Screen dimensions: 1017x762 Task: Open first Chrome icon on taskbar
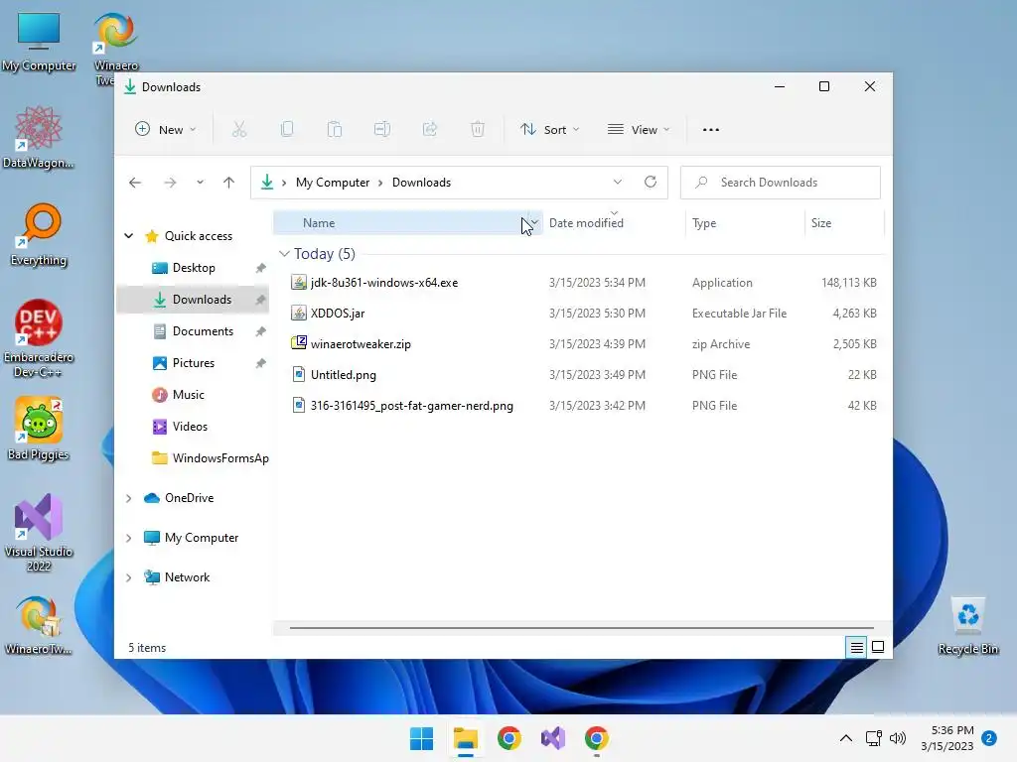coord(509,738)
